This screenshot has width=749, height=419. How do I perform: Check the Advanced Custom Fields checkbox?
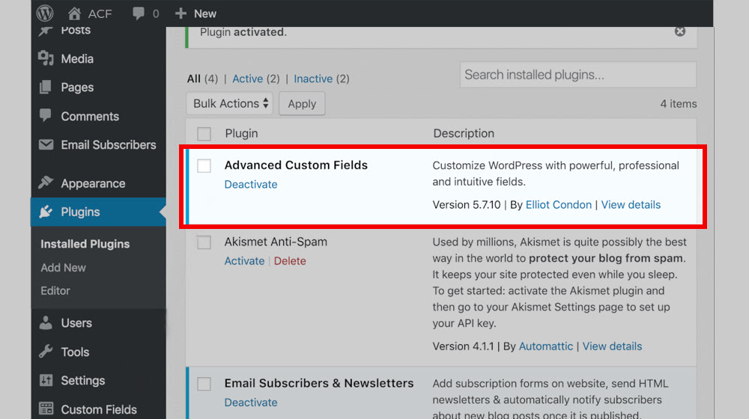(204, 165)
